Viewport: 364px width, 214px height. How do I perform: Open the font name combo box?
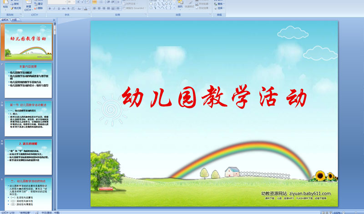tap(57, 2)
